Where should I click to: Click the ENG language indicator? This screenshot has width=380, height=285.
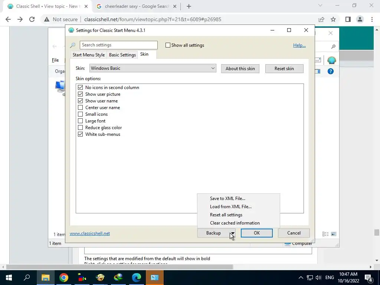pyautogui.click(x=330, y=278)
